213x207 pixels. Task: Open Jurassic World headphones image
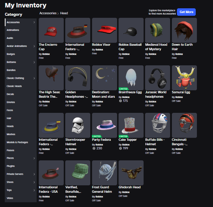[158, 78]
